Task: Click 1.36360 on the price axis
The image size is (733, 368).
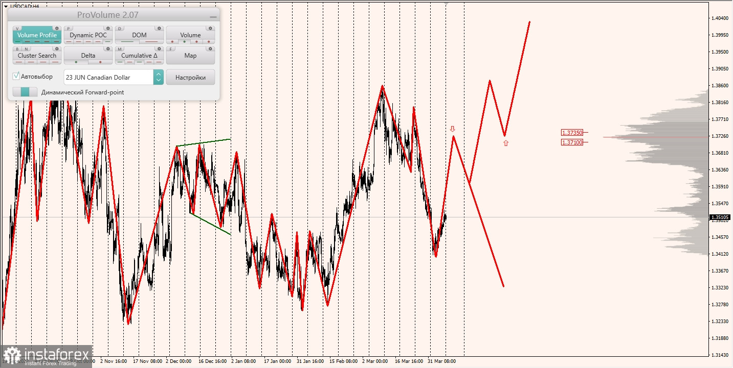Action: point(719,169)
